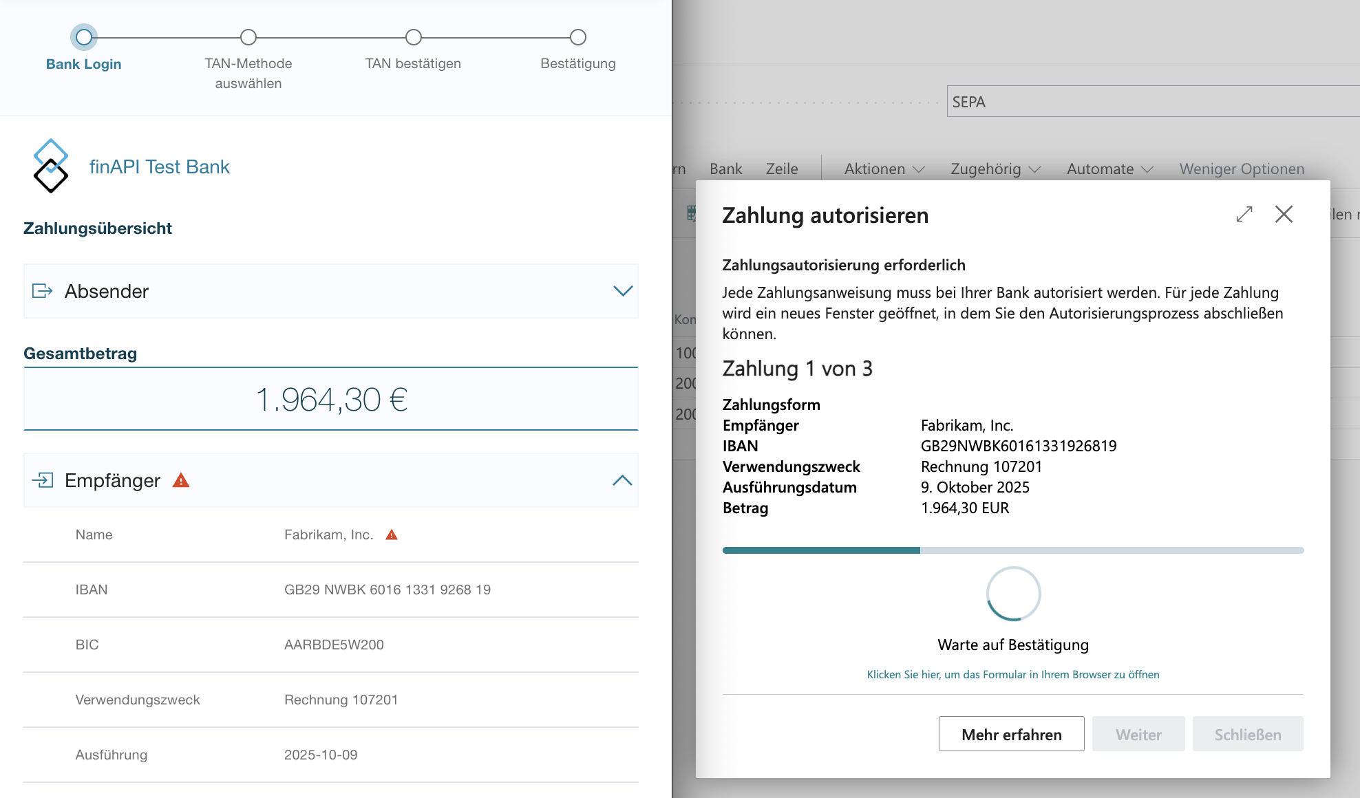
Task: Open the authorization form in your browser
Action: point(1013,675)
